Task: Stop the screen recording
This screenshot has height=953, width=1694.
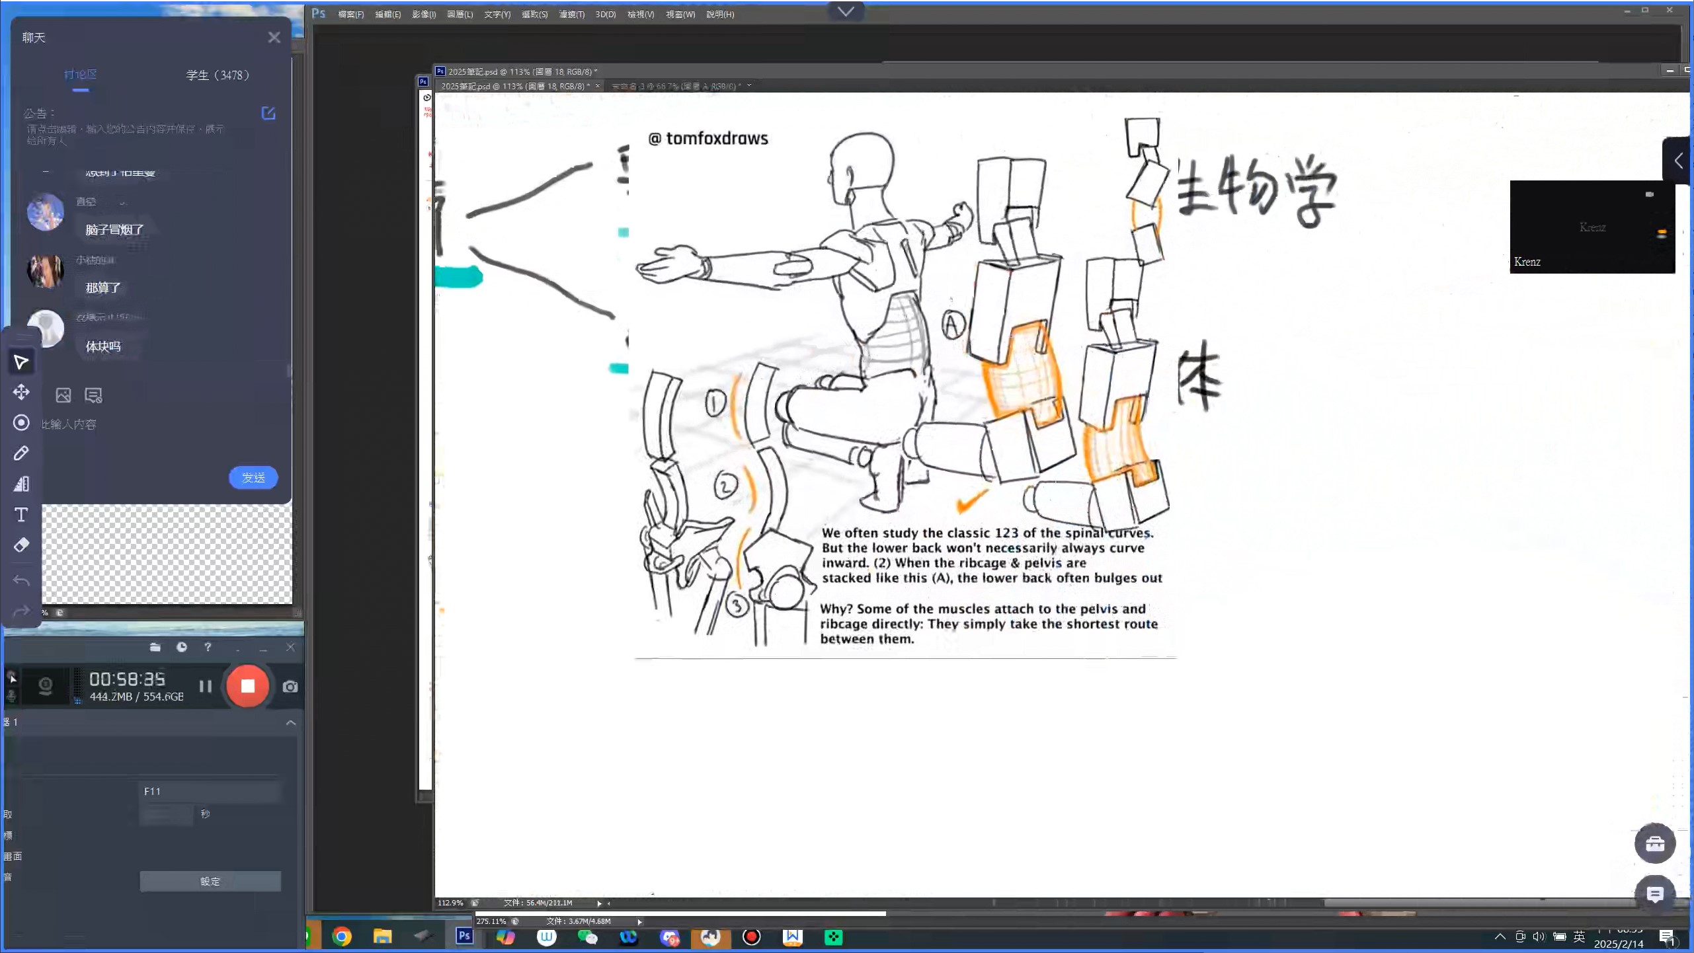Action: pos(248,686)
